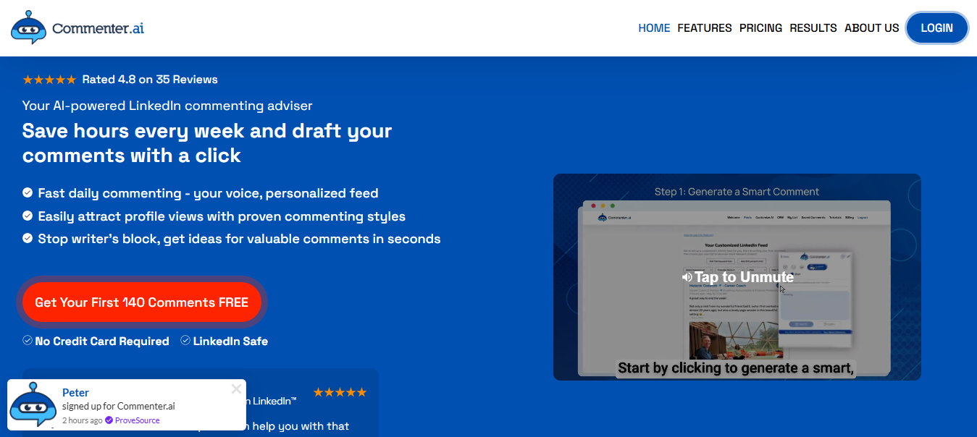The height and width of the screenshot is (437, 977).
Task: Open the ABOUT US page
Action: 872,28
